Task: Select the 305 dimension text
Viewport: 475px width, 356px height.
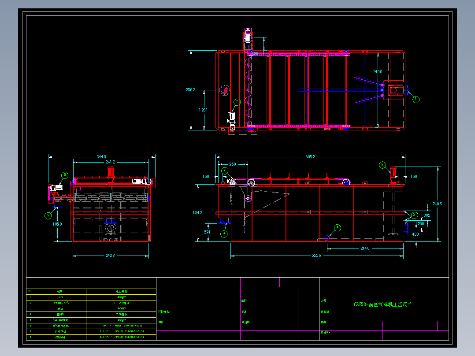Action: pos(427,215)
